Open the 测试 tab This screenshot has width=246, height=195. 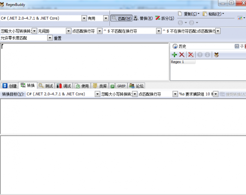click(46, 86)
